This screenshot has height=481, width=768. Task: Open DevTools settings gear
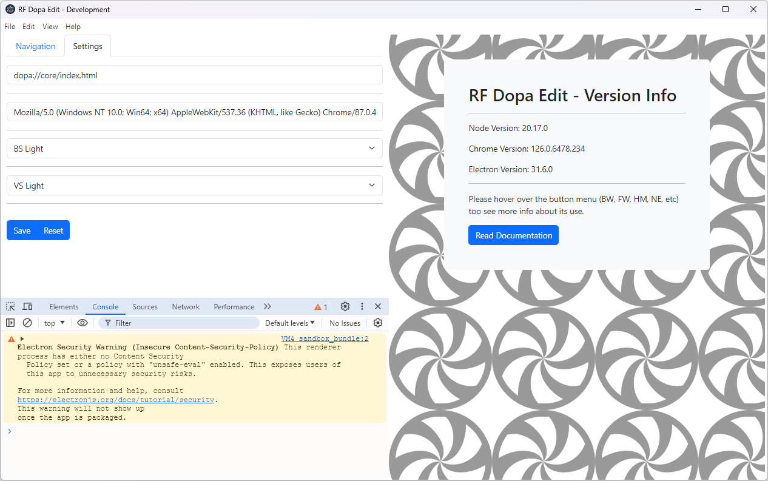[345, 307]
